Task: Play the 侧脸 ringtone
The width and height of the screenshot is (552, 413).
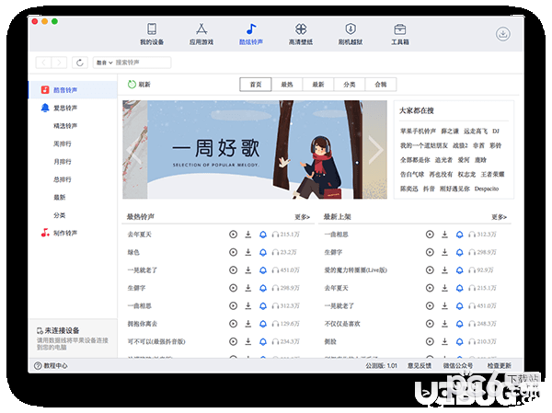Action: [x=430, y=341]
